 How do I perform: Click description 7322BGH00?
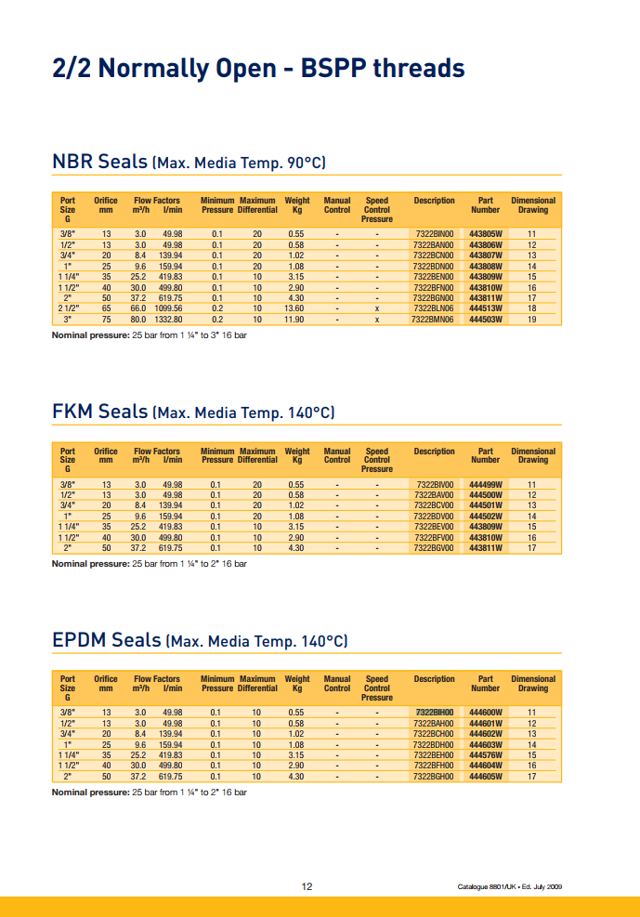[x=434, y=776]
